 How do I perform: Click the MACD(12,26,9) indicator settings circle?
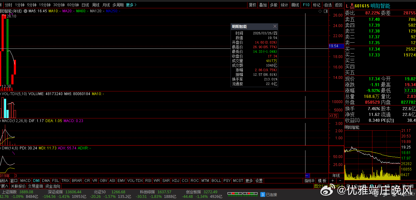click(1, 121)
